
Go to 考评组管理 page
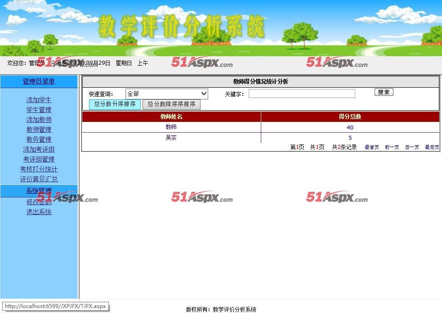pos(39,159)
